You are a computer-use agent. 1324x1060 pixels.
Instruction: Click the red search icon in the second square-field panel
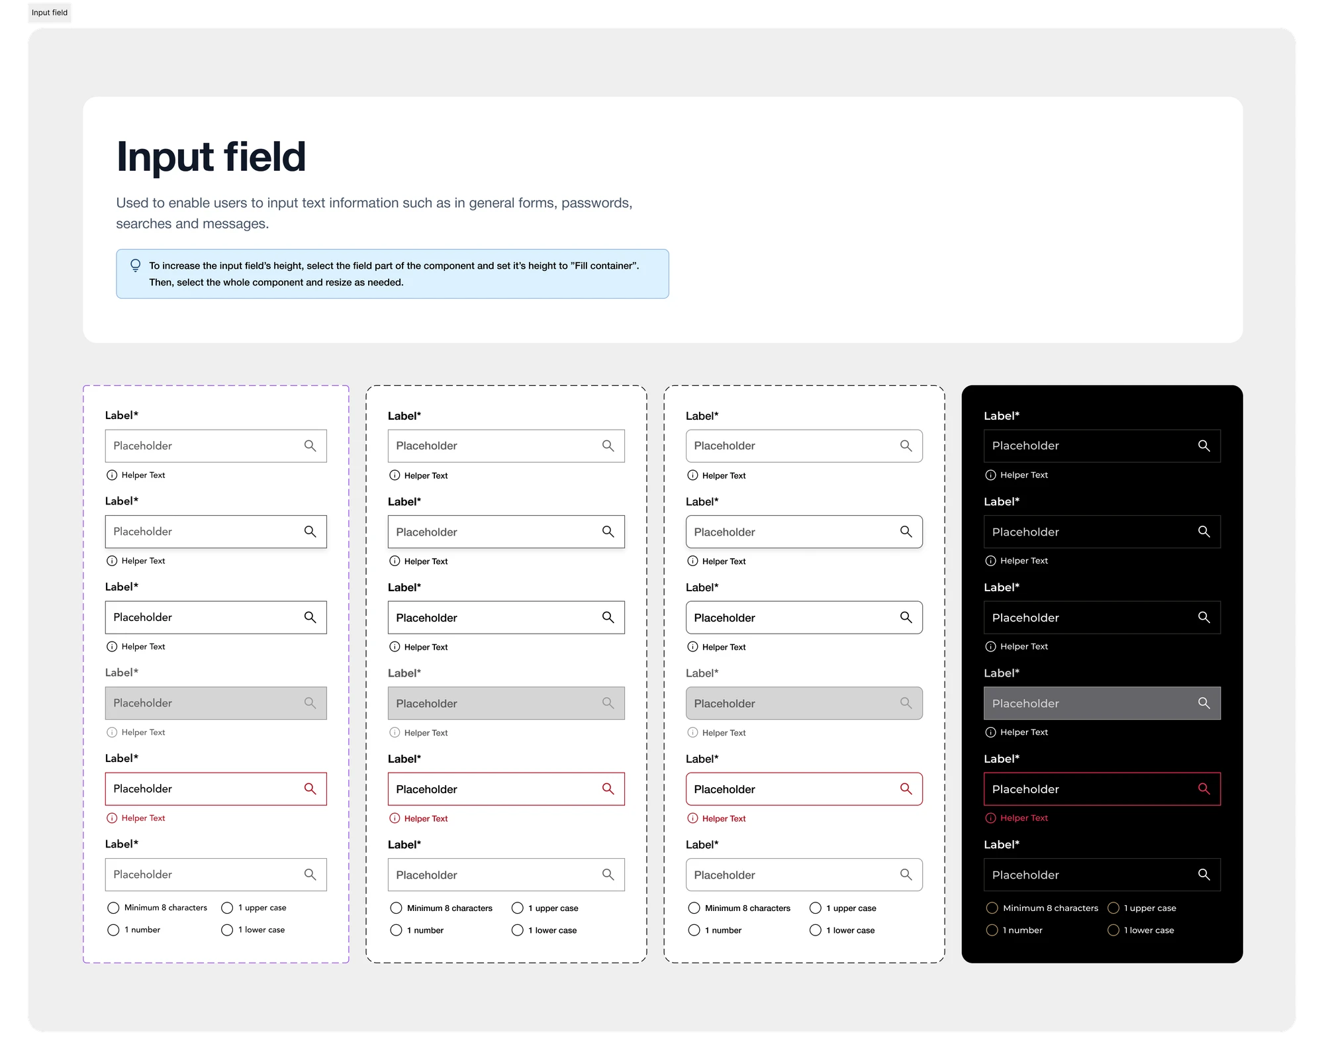click(x=608, y=789)
